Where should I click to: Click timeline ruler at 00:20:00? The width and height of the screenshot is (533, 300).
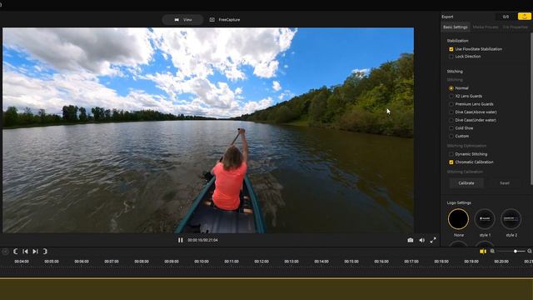pos(501,262)
